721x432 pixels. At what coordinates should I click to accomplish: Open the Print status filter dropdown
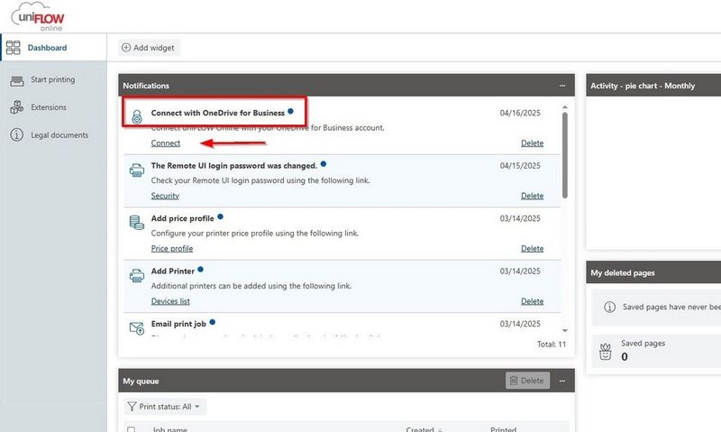click(165, 407)
